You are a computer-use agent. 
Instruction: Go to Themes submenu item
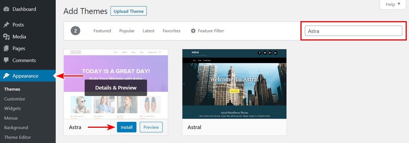click(12, 89)
